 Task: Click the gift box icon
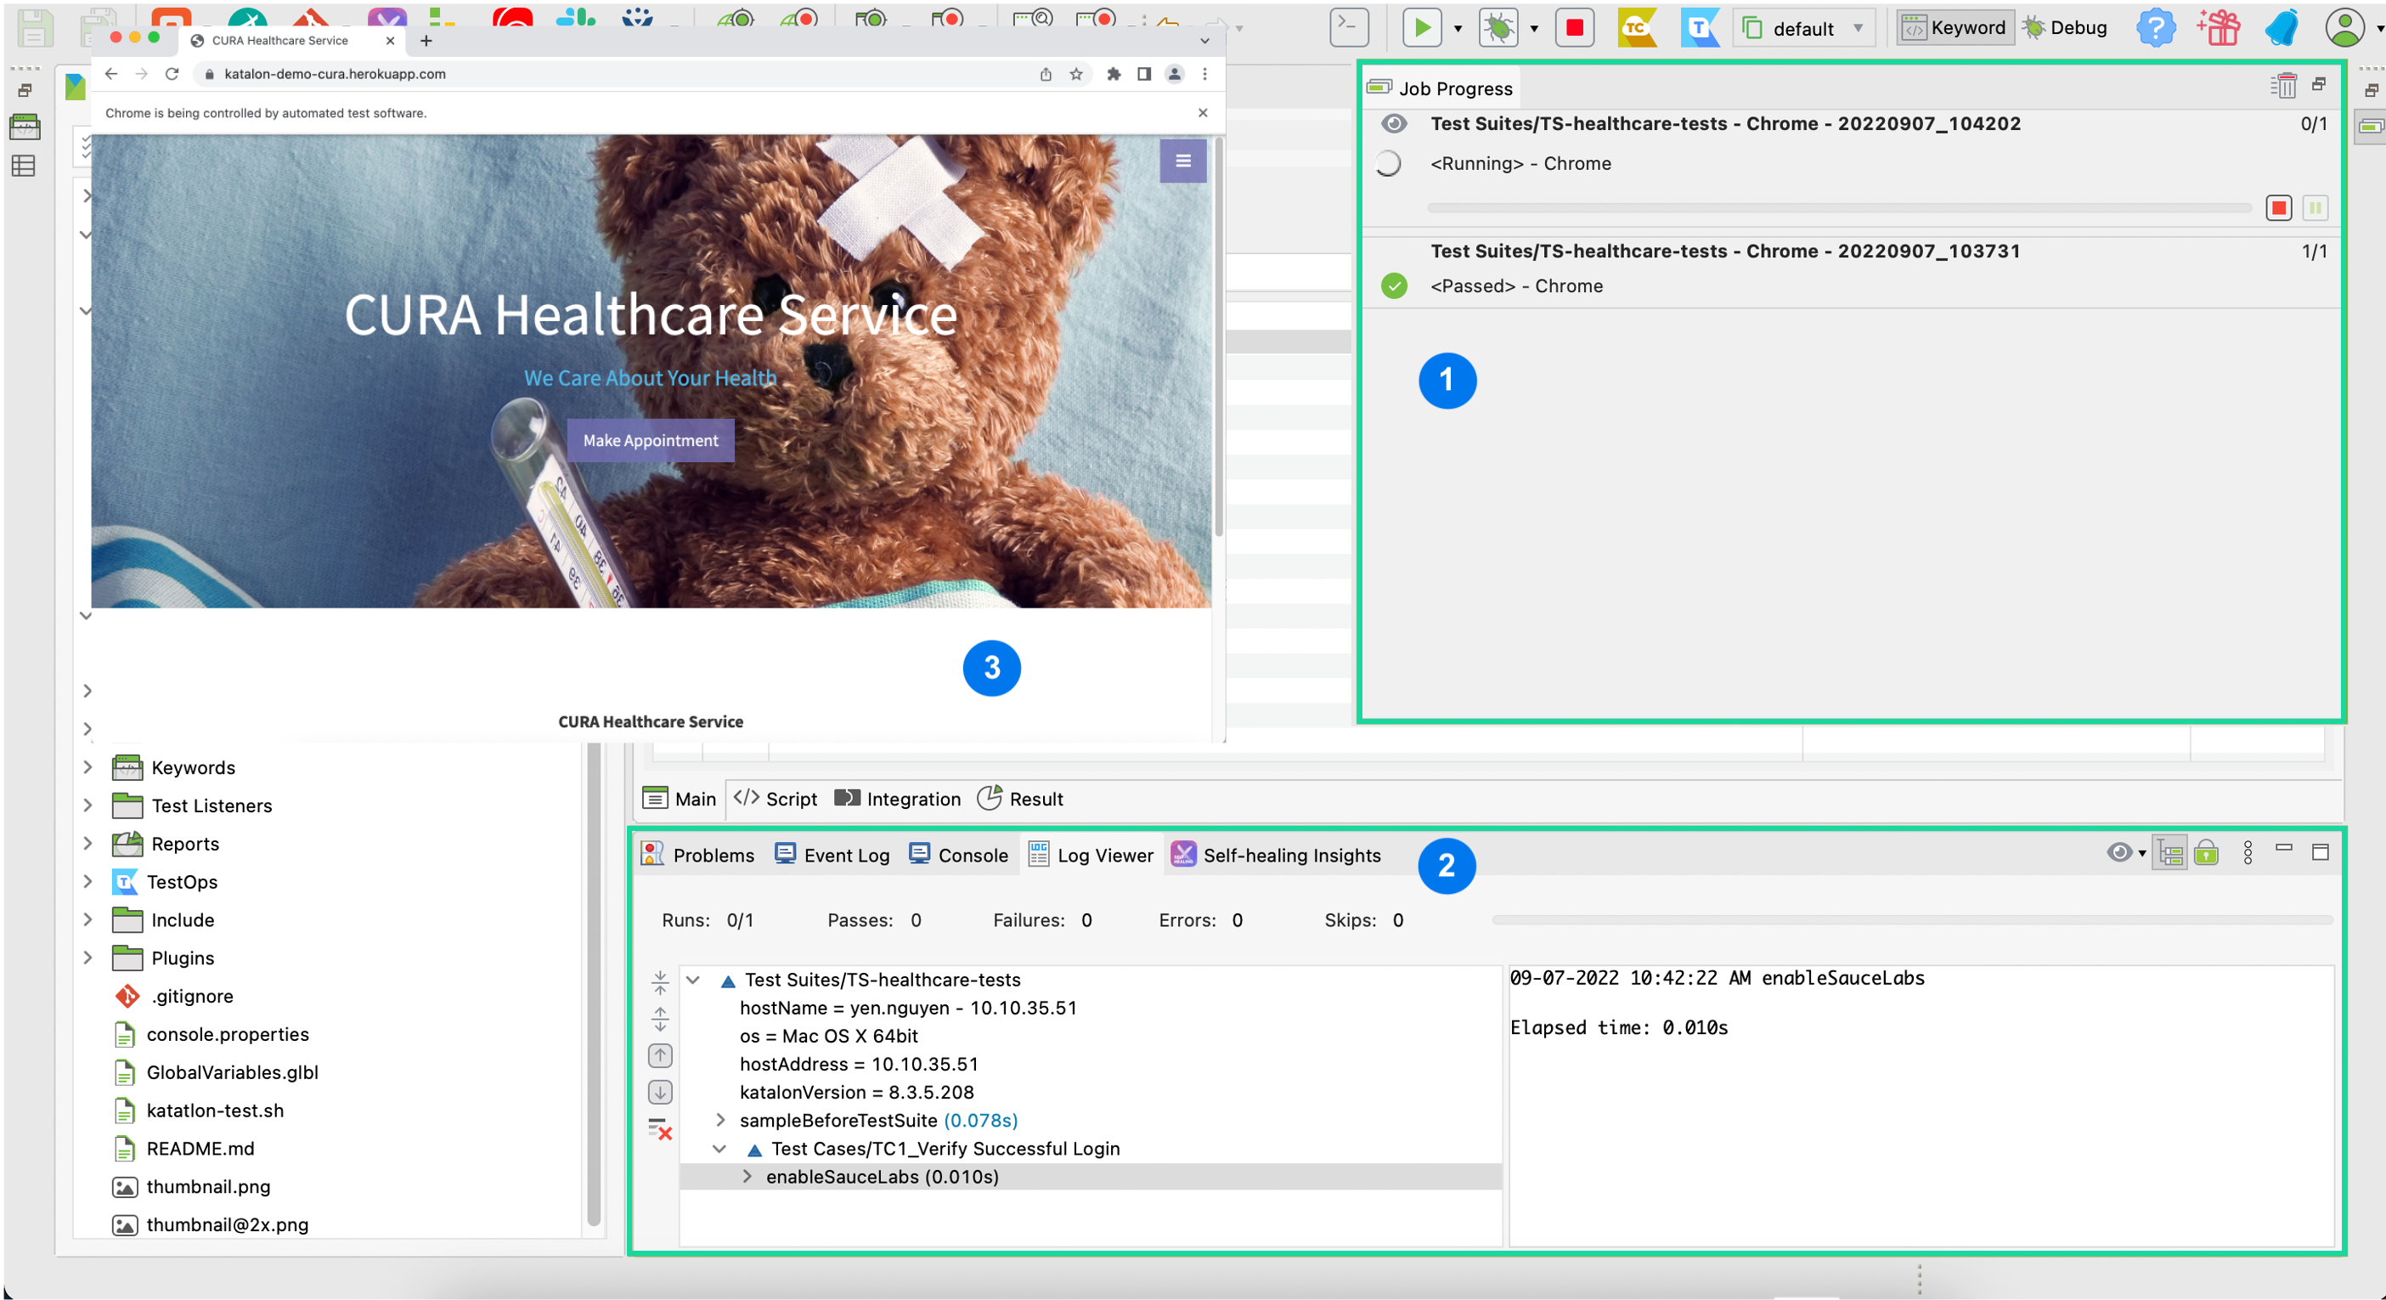[x=2219, y=28]
